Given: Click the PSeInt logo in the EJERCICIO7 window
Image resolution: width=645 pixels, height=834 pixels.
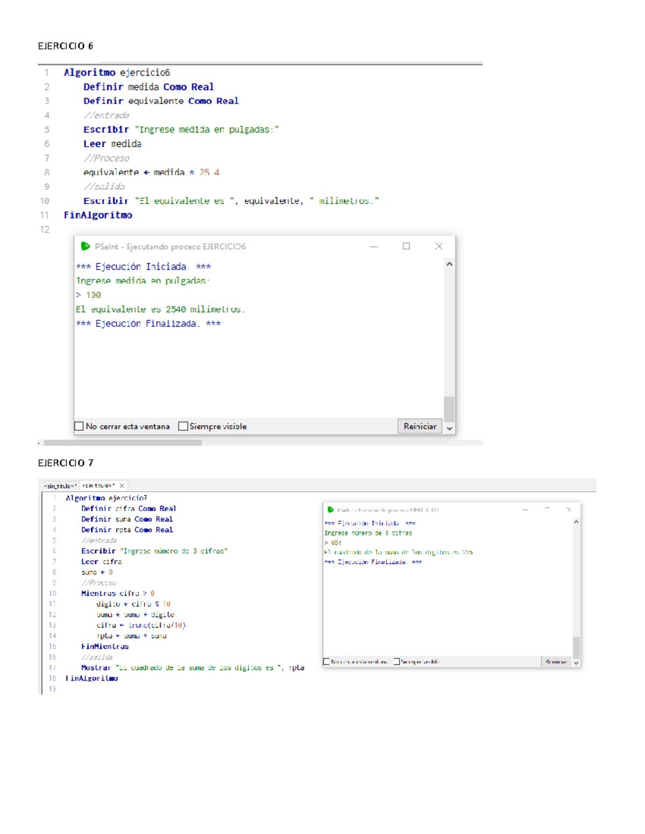Looking at the screenshot, I should coord(331,510).
